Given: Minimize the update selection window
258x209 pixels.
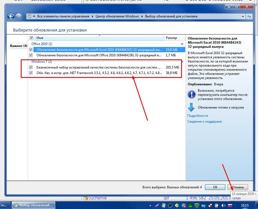Looking at the screenshot, I should (229, 6).
